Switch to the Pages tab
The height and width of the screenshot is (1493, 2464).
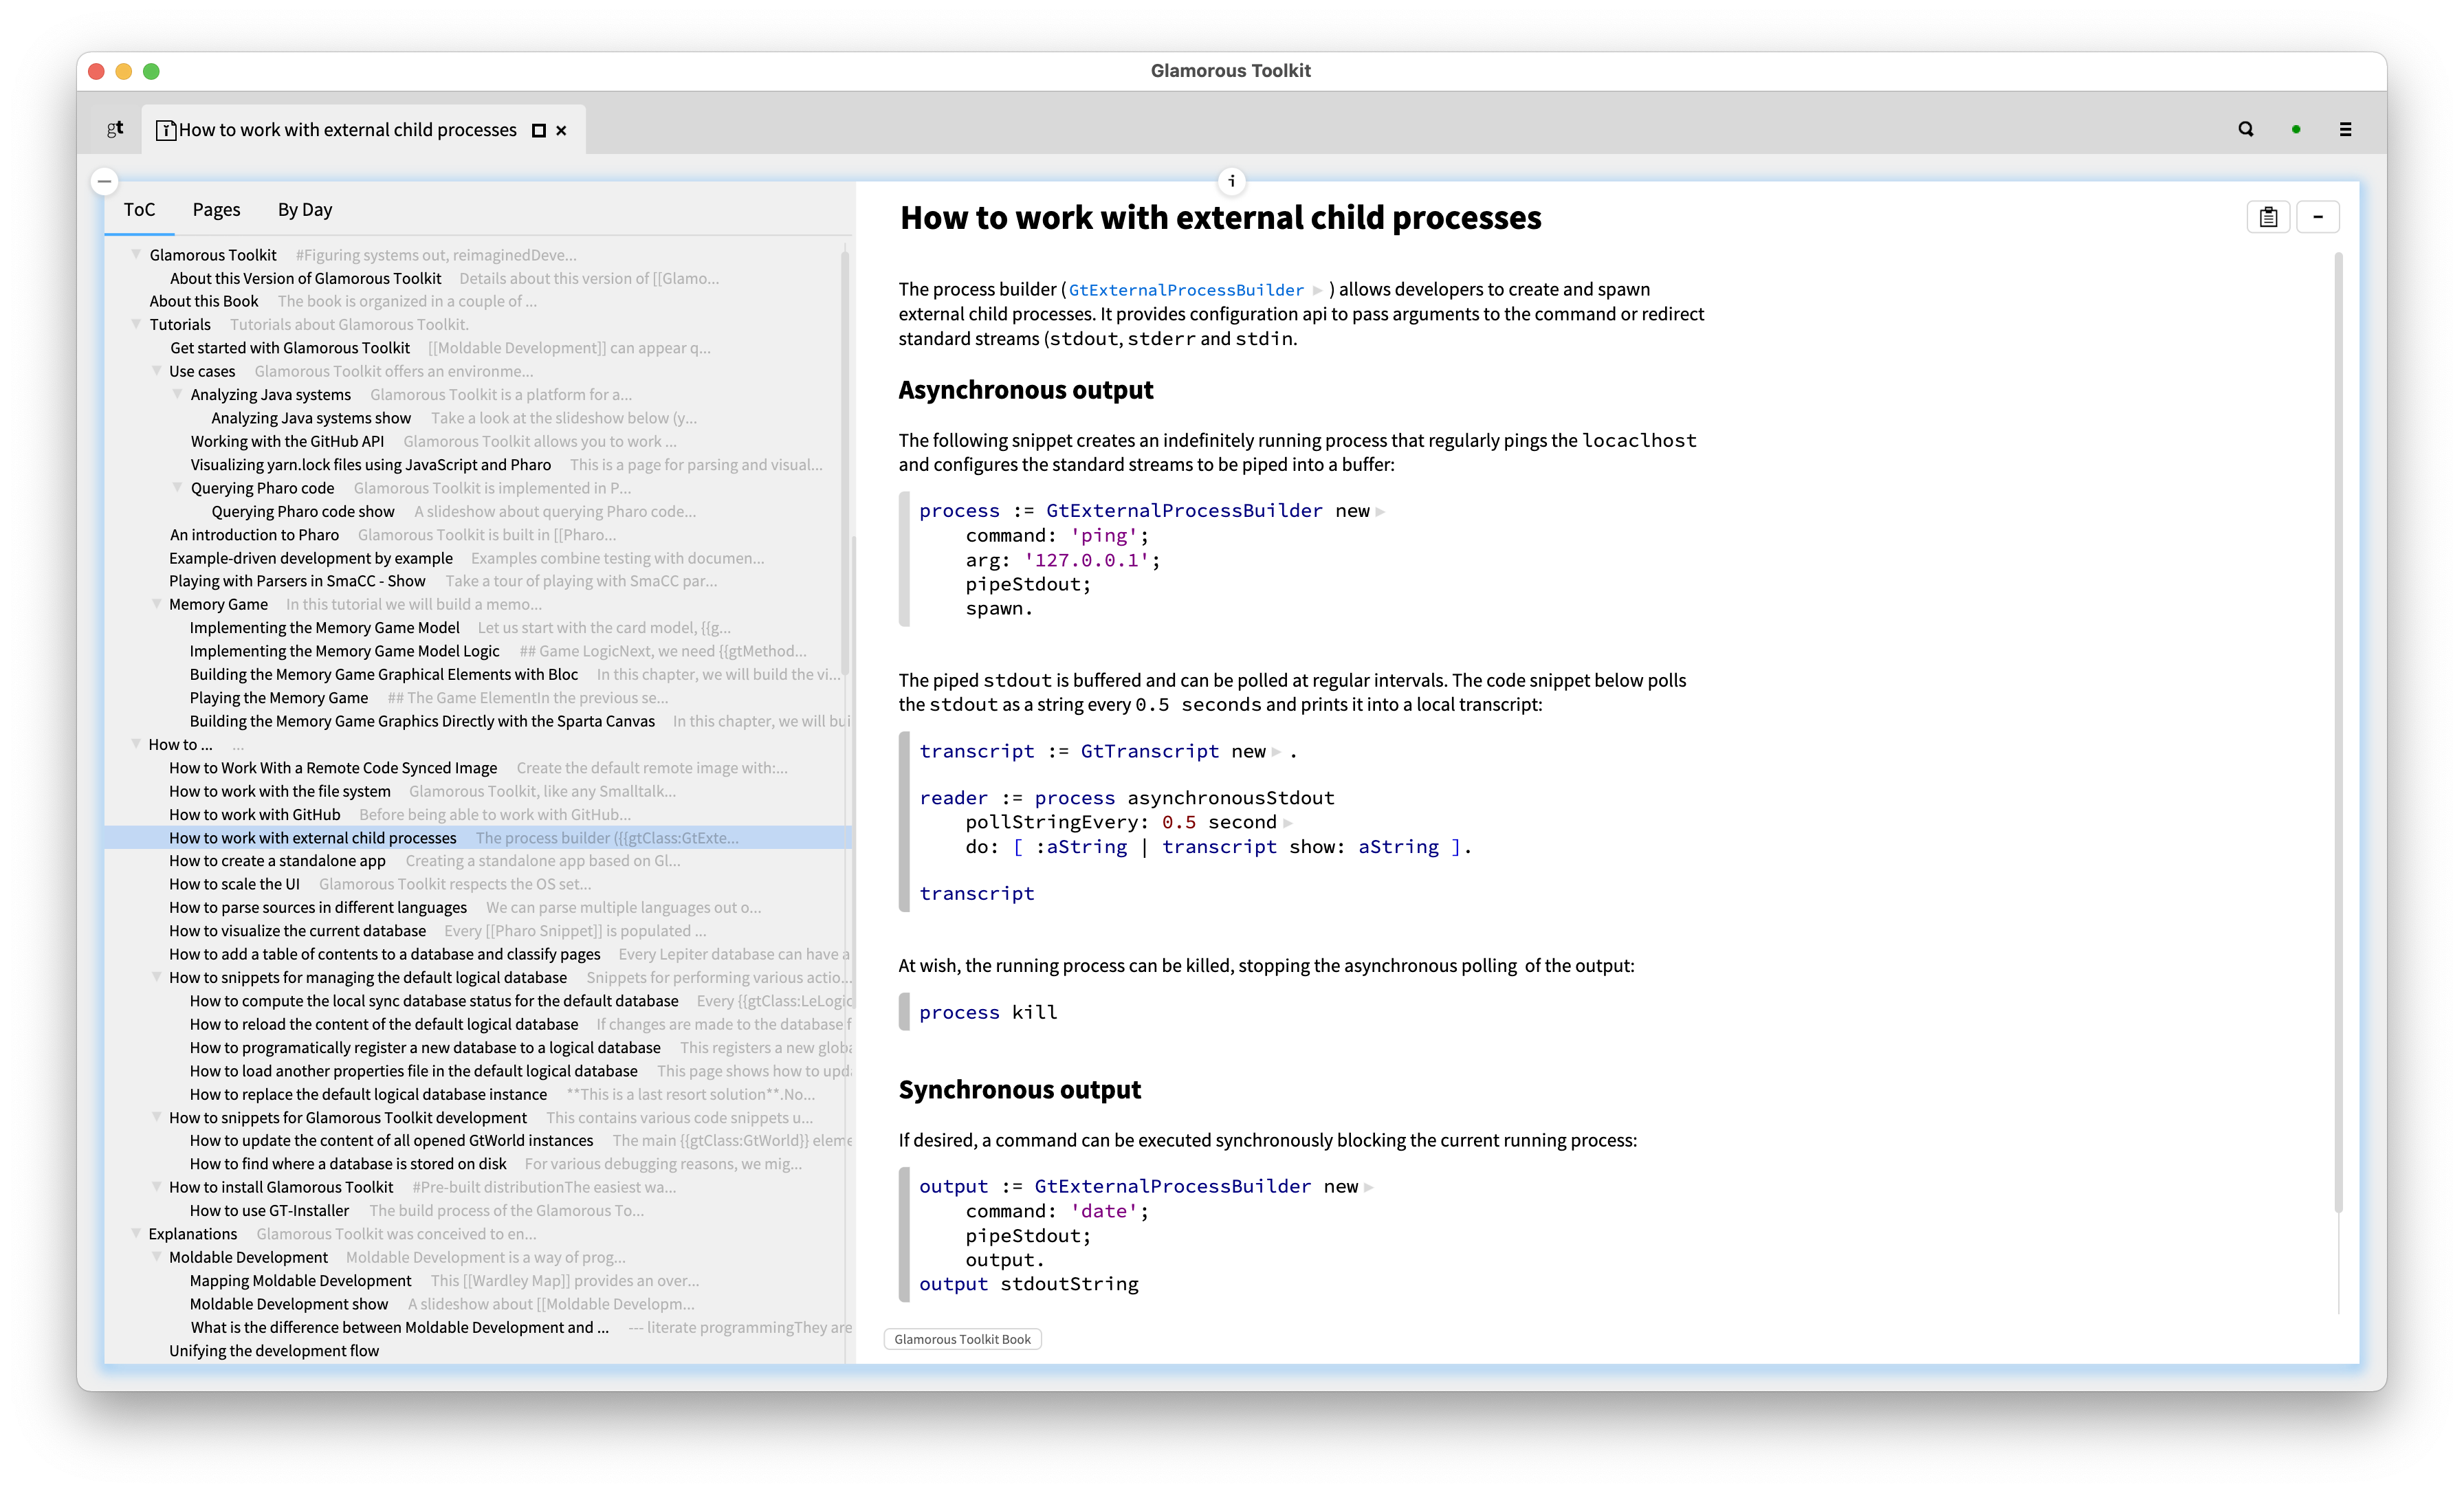tap(216, 209)
